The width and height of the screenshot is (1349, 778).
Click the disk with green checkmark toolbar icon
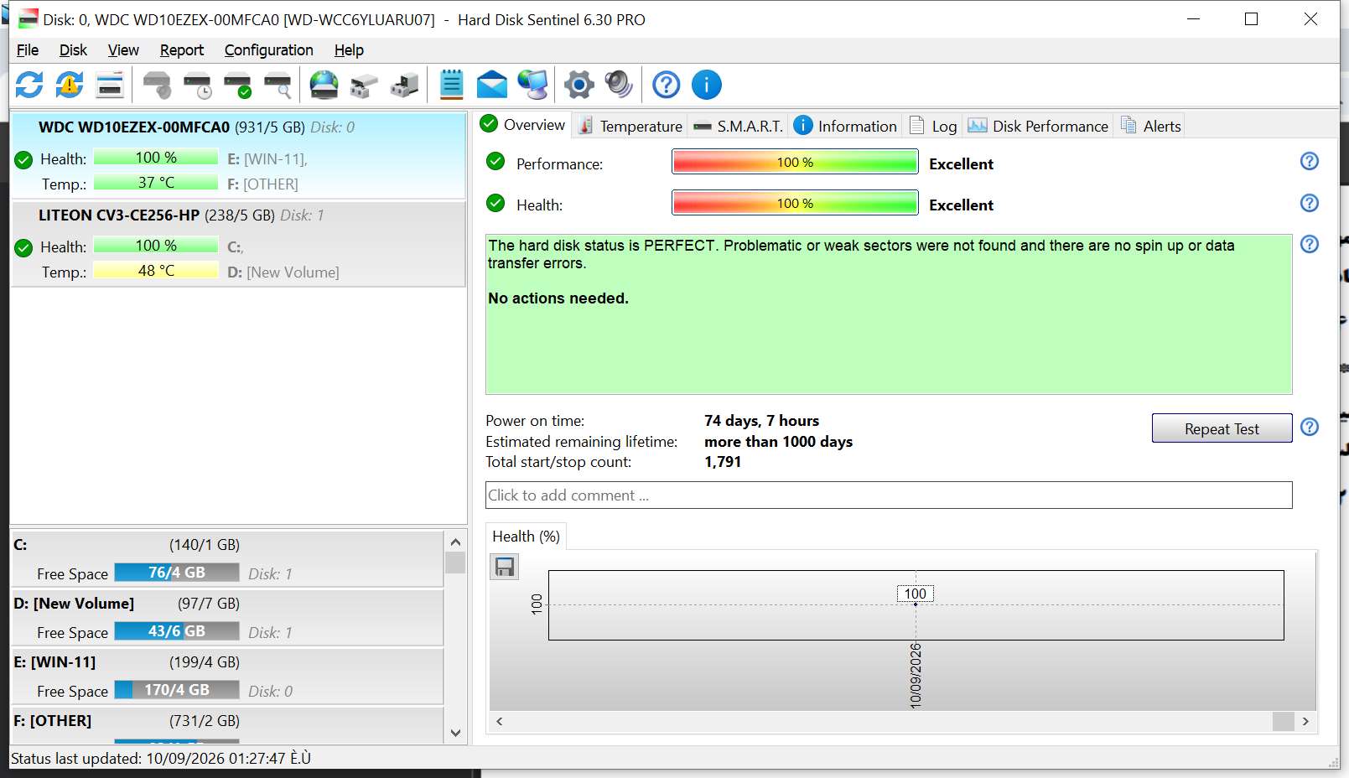click(238, 85)
